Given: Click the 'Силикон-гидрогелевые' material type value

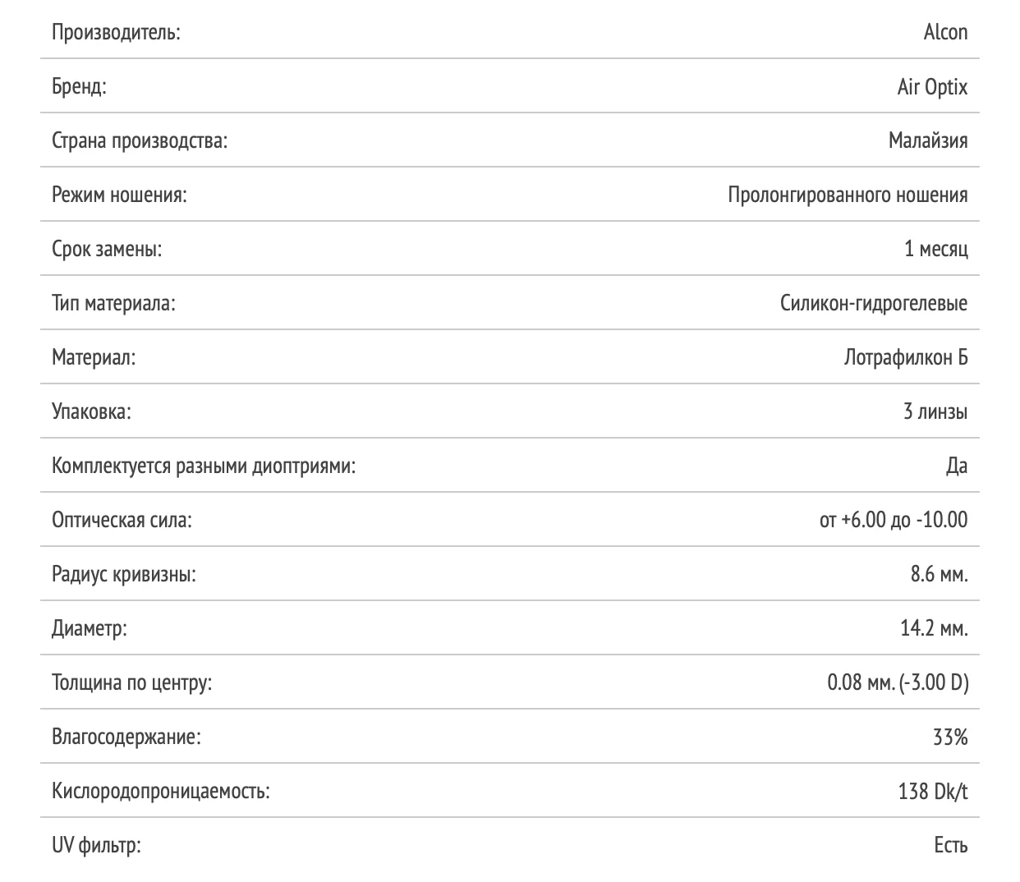Looking at the screenshot, I should point(874,304).
